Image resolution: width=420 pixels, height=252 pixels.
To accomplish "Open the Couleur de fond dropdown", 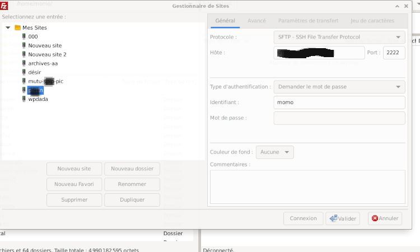I will (x=274, y=152).
